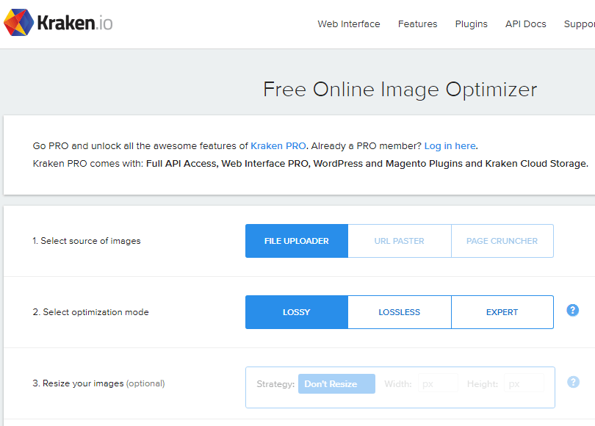
Task: Open help for optimization mode
Action: pyautogui.click(x=573, y=311)
